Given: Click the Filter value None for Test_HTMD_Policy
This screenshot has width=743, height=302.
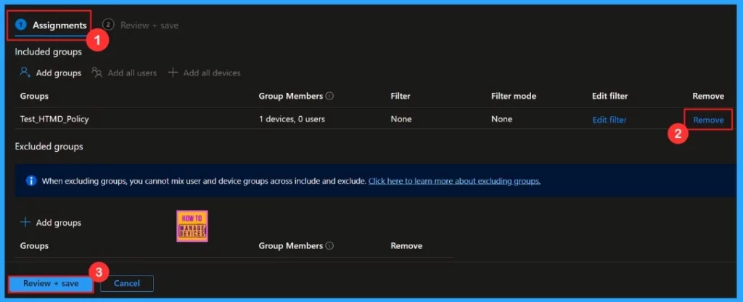Looking at the screenshot, I should pyautogui.click(x=401, y=120).
